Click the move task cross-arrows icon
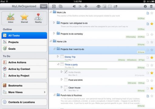This screenshot has height=109, width=155. tap(86, 6)
